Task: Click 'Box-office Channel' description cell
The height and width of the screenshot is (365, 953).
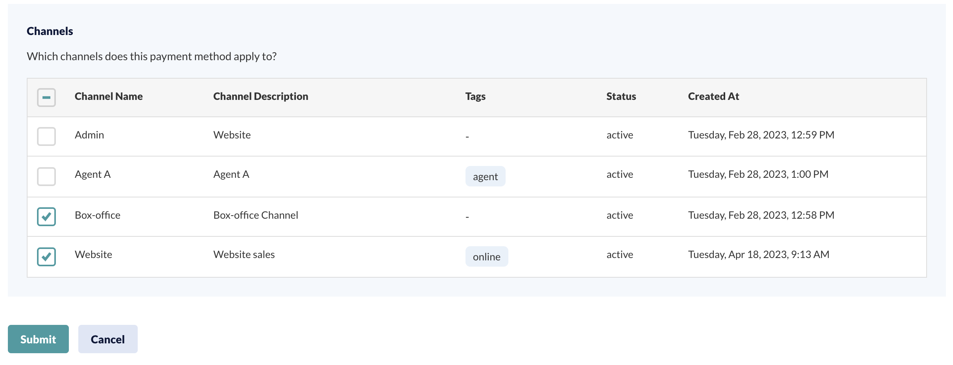Action: point(256,215)
